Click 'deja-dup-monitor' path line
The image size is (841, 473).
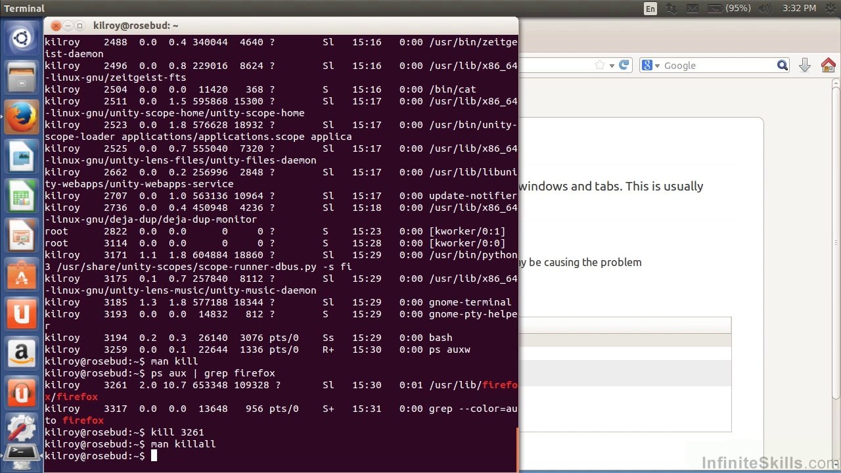tap(151, 219)
